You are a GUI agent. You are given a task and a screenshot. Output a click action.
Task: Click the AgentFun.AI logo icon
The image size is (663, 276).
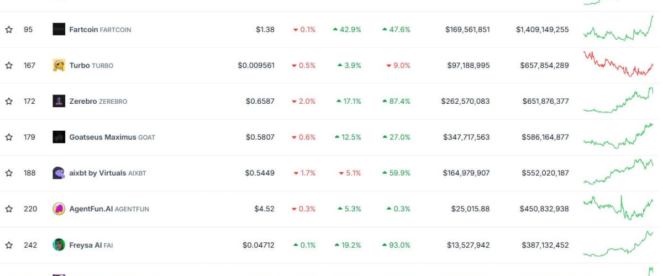coord(59,209)
